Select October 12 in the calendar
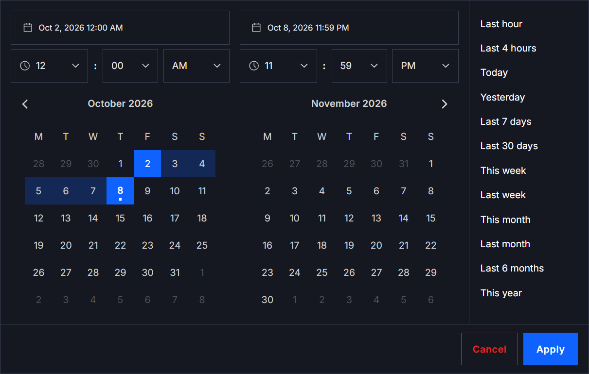 pyautogui.click(x=38, y=218)
